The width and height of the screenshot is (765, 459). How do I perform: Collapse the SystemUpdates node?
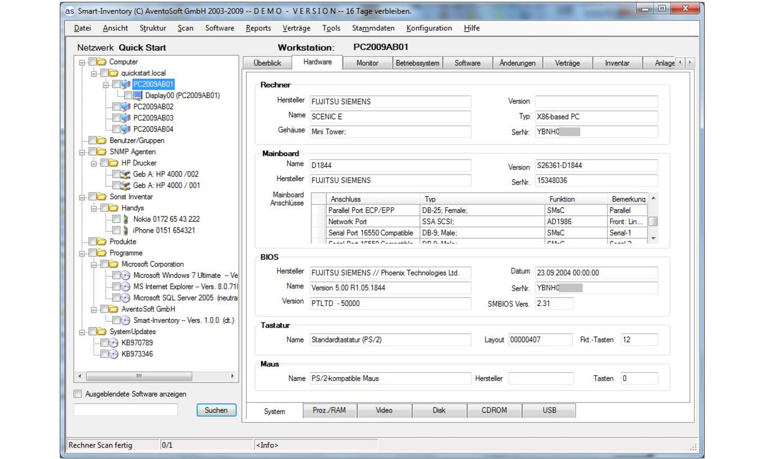click(82, 332)
